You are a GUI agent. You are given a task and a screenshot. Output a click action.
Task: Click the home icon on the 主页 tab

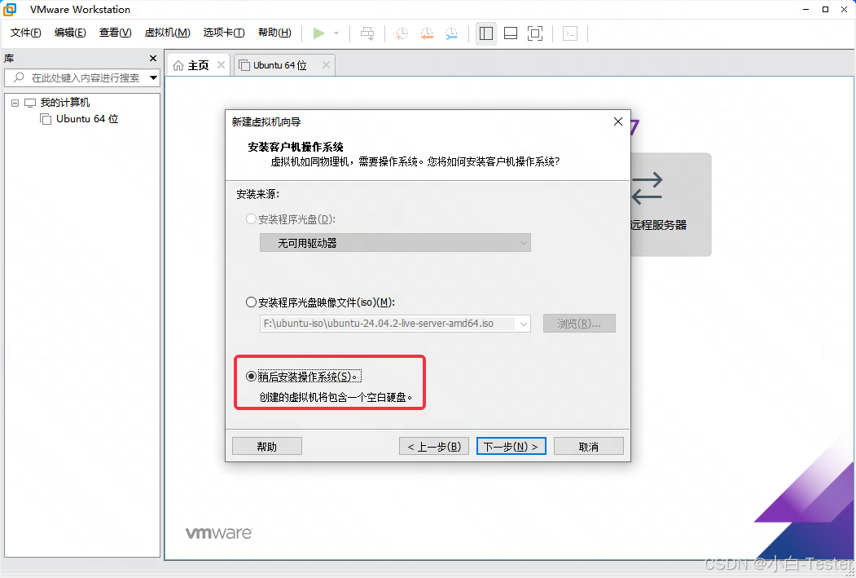tap(178, 65)
